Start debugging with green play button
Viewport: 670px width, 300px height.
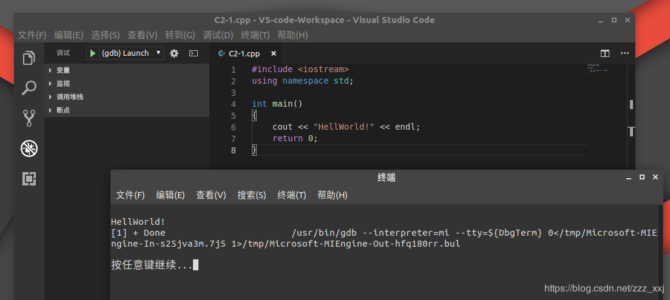(93, 53)
